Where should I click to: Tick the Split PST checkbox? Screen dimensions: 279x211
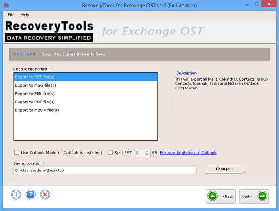click(x=110, y=153)
